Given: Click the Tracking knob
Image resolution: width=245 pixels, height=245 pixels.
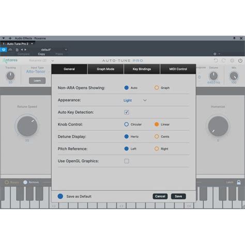Looking at the screenshot, I should (x=10, y=76).
